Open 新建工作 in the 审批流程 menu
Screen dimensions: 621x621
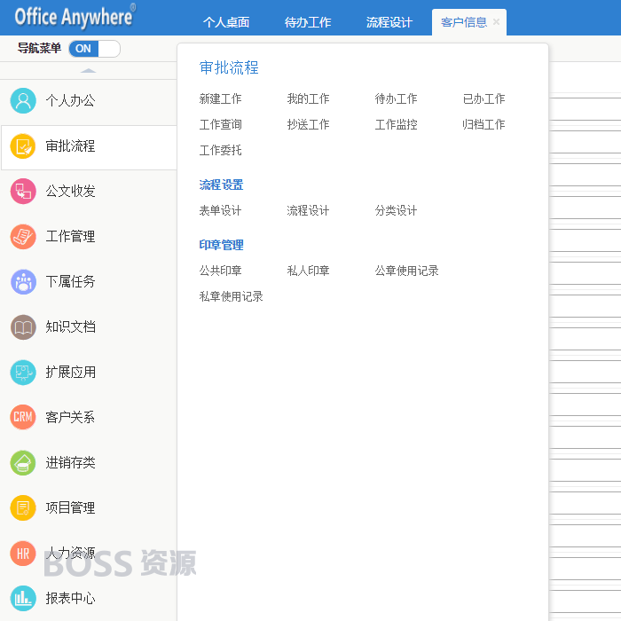pos(221,98)
